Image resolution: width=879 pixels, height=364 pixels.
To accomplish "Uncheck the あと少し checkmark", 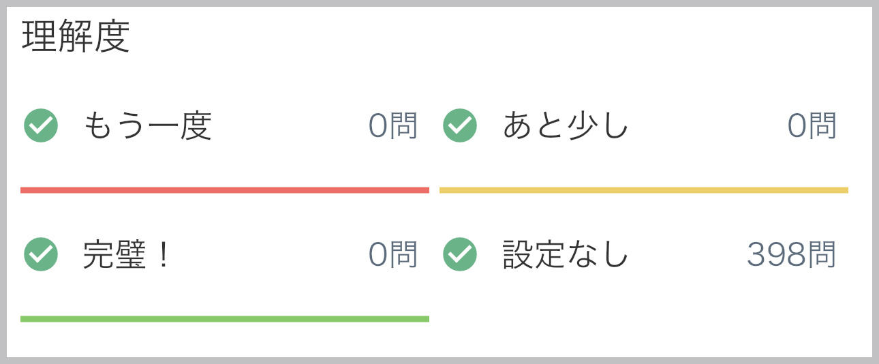I will (x=460, y=125).
